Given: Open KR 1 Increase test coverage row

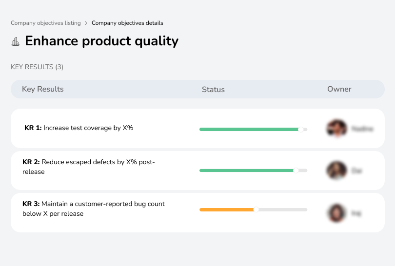Looking at the screenshot, I should click(197, 128).
